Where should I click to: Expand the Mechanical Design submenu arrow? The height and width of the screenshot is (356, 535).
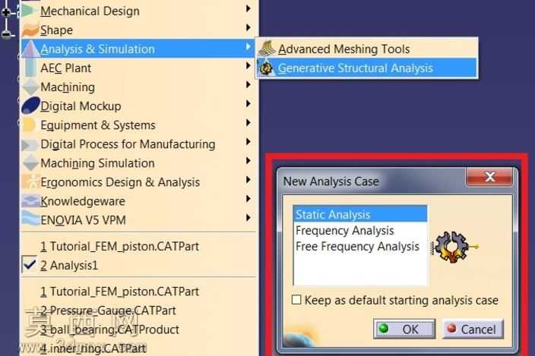pos(249,8)
